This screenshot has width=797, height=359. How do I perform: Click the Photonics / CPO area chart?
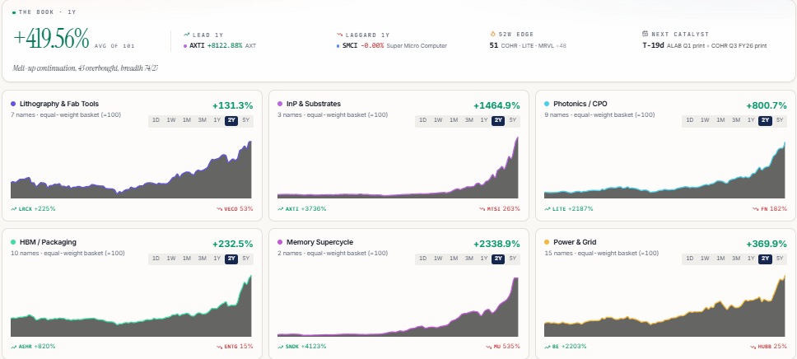pyautogui.click(x=664, y=170)
